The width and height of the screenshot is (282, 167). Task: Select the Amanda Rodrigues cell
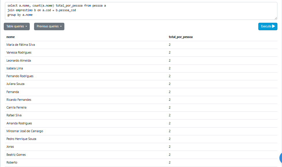pyautogui.click(x=19, y=123)
